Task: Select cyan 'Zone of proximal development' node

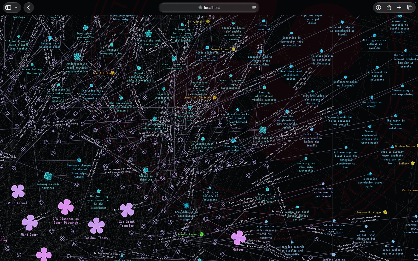Action: click(x=174, y=58)
